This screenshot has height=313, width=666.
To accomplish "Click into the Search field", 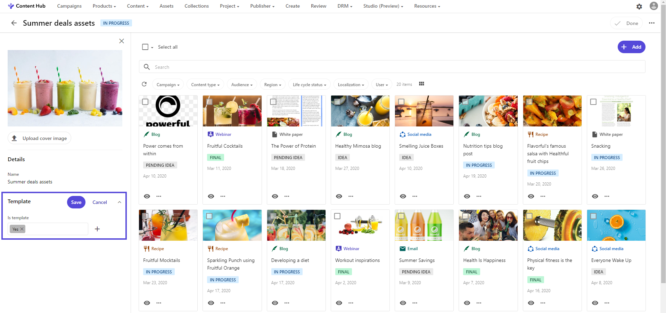I will (392, 67).
